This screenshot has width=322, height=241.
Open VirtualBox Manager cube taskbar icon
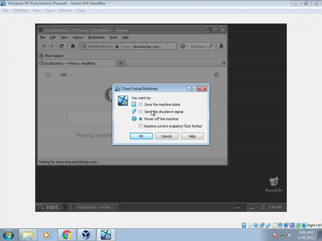[x=86, y=235]
